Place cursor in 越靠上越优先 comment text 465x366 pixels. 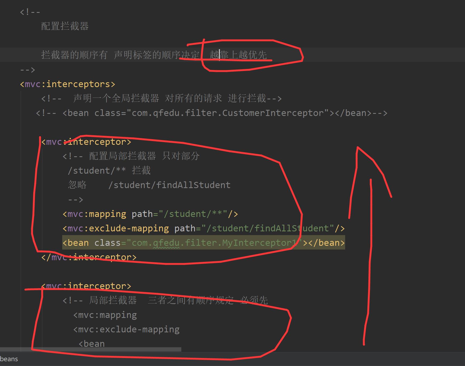click(238, 55)
